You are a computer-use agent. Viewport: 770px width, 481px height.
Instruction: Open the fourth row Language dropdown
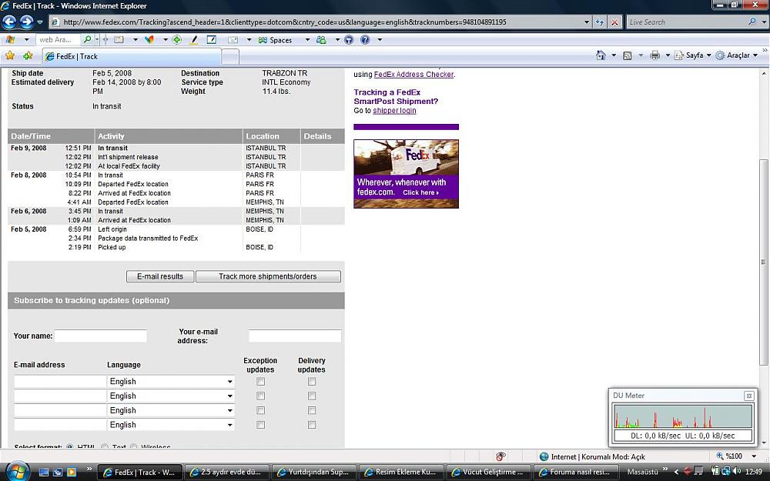point(170,425)
